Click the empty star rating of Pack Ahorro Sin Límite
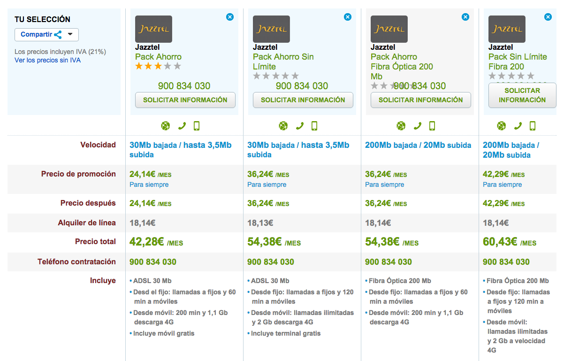564x361 pixels. click(x=276, y=76)
